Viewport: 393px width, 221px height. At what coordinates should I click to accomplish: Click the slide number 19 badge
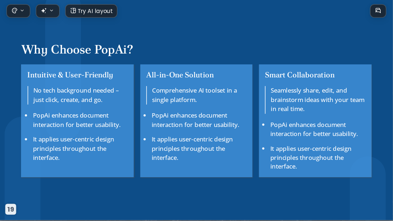11,209
